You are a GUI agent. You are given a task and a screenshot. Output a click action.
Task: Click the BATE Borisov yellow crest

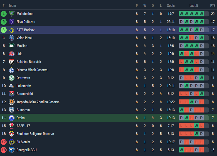[11, 30]
